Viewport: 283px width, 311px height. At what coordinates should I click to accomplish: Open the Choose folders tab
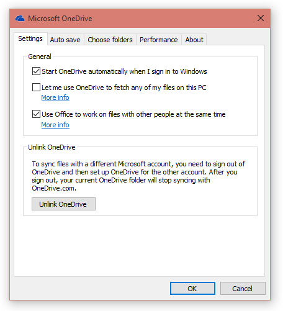110,40
